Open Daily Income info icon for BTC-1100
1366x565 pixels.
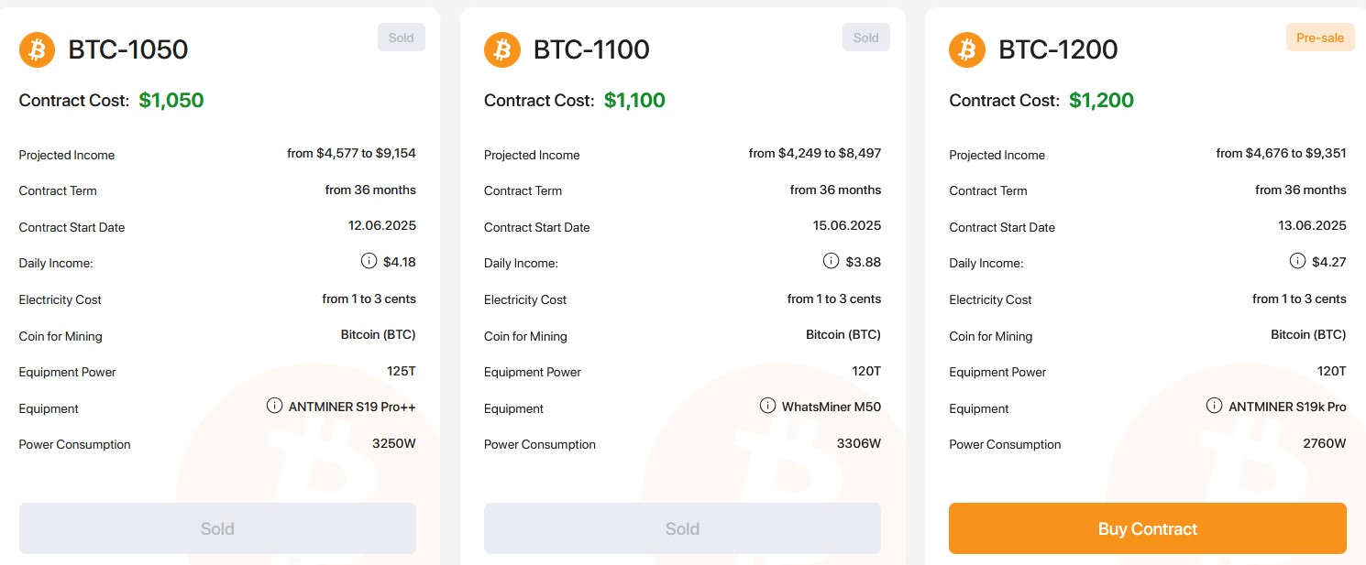(831, 261)
